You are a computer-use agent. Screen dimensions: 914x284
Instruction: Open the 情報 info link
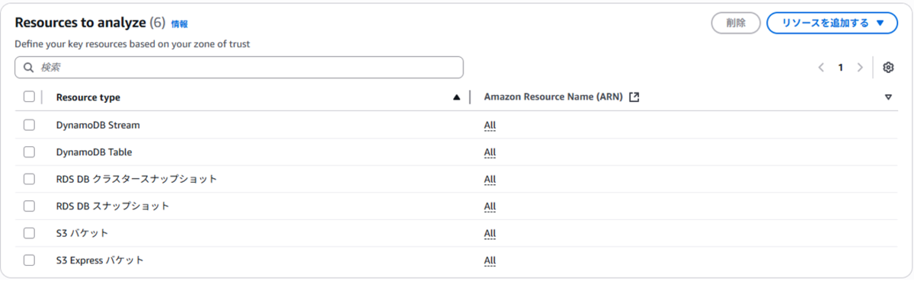[x=180, y=24]
